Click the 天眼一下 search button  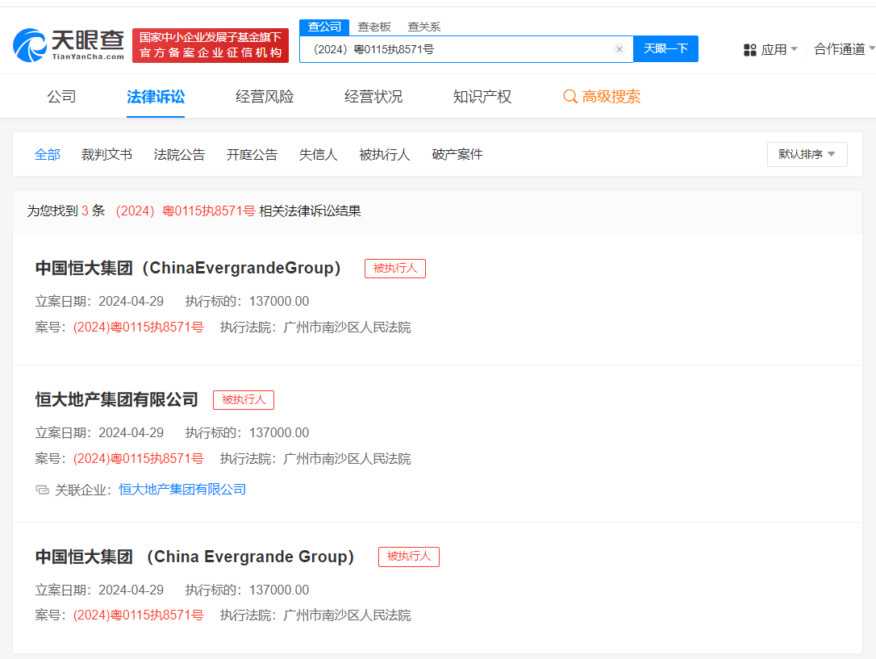(665, 49)
